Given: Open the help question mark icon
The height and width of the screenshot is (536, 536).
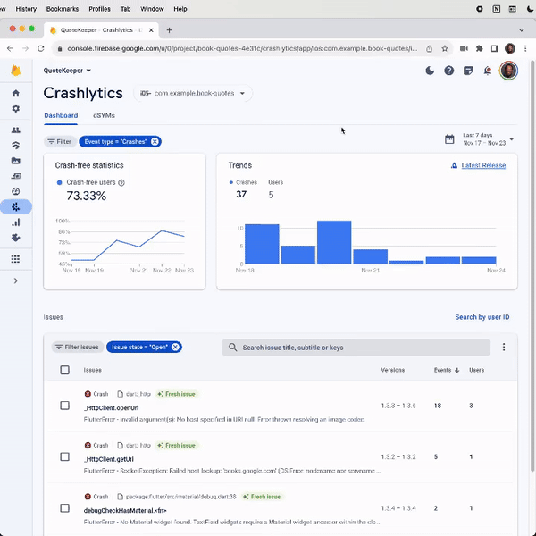Looking at the screenshot, I should tap(449, 71).
